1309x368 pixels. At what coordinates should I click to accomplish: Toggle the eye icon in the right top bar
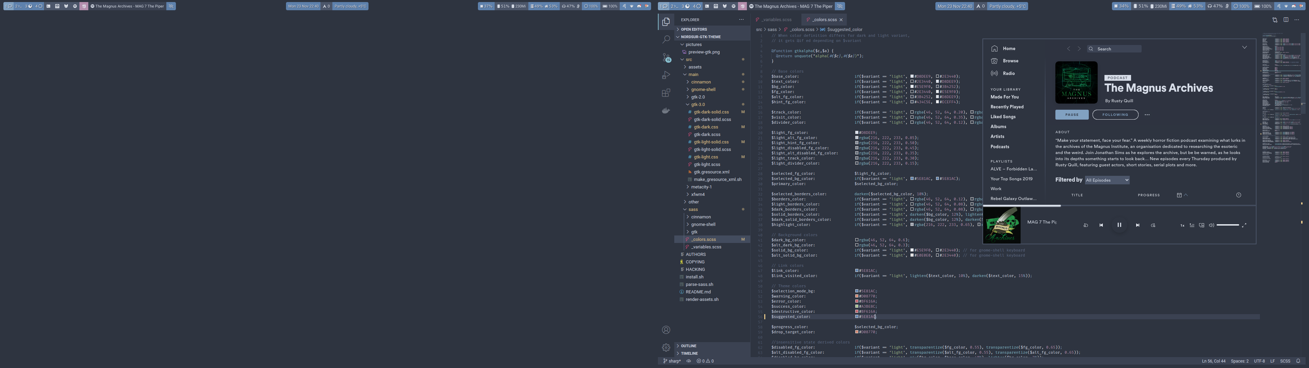(840, 6)
